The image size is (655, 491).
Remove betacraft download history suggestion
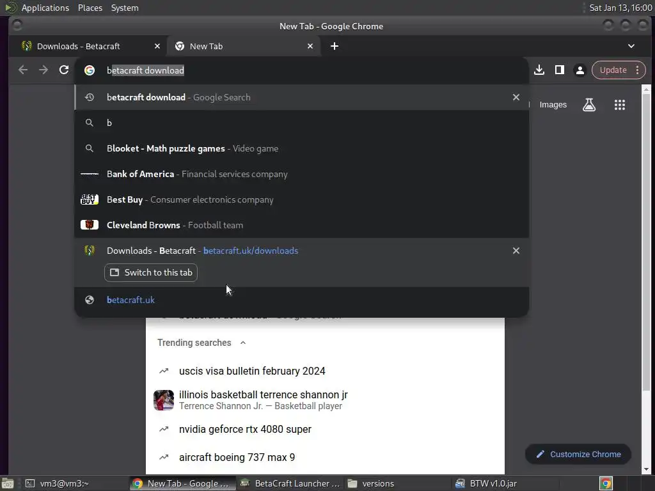click(516, 97)
